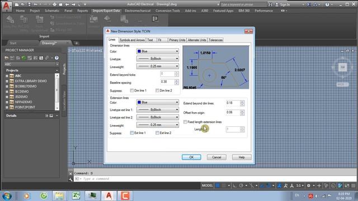
Task: Open Windows Start button
Action: click(x=7, y=196)
